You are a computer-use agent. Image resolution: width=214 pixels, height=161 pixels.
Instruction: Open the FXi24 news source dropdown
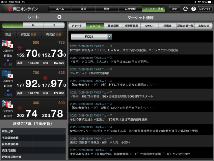pos(92,37)
